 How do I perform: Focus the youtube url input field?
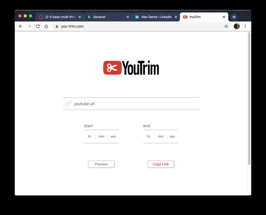point(131,104)
